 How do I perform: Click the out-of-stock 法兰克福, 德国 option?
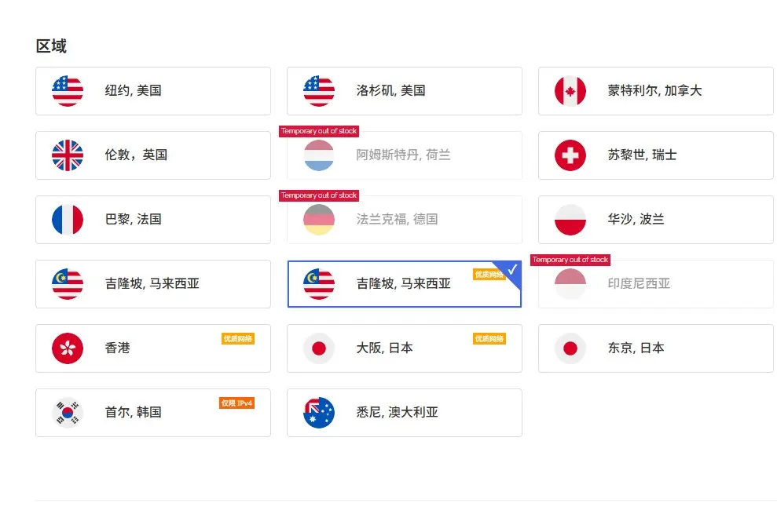click(x=404, y=220)
